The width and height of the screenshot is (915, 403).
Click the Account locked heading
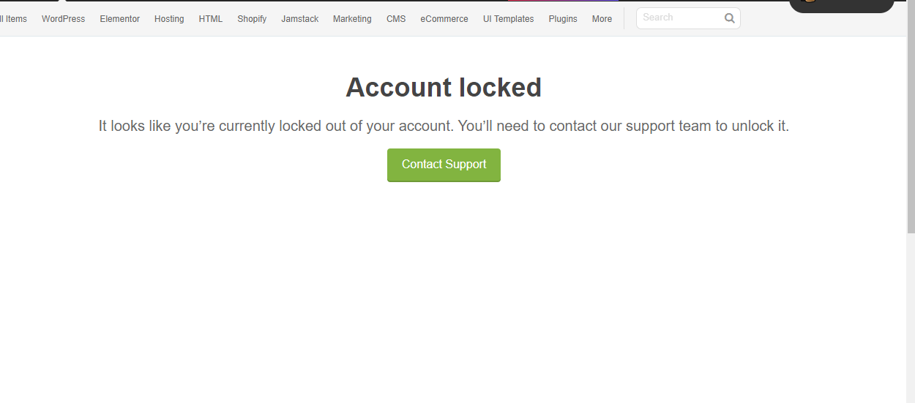click(x=444, y=88)
